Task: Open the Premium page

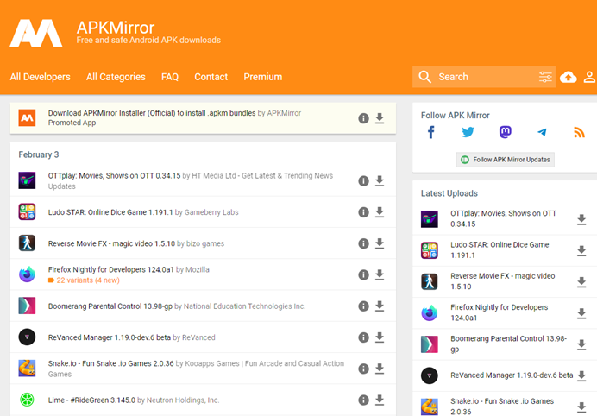Action: pyautogui.click(x=263, y=77)
